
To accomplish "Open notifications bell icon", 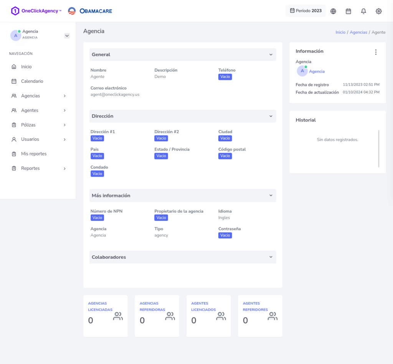I will coord(363,11).
